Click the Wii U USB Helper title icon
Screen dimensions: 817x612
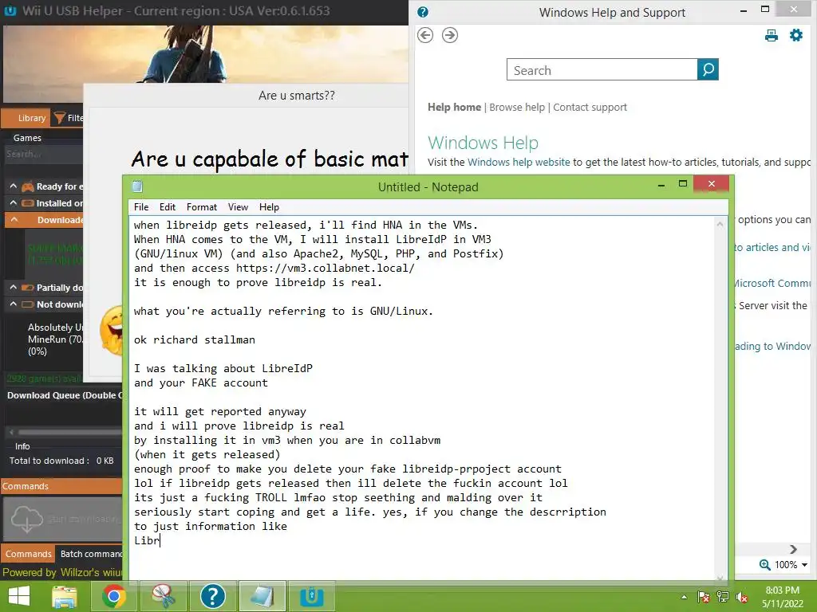[10, 10]
